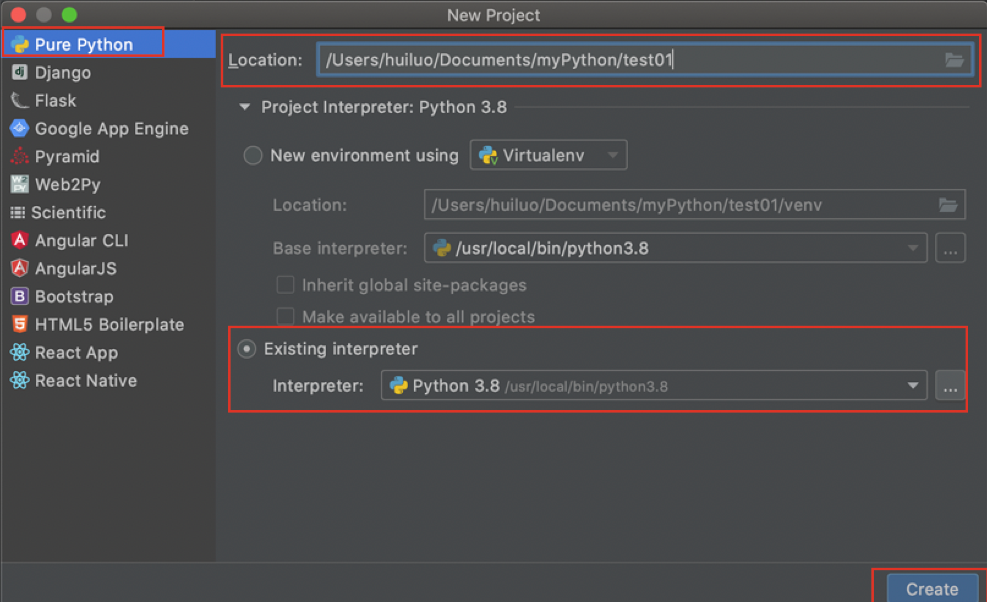This screenshot has width=987, height=602.
Task: Select the Flask icon in sidebar
Action: click(x=19, y=101)
